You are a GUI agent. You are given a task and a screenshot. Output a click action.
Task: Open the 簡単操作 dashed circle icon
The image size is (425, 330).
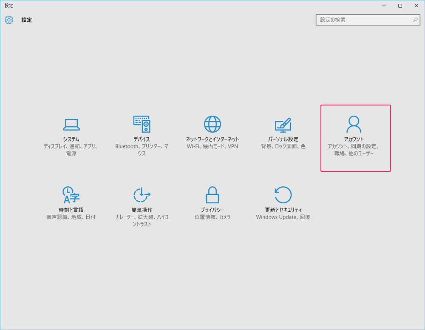pyautogui.click(x=142, y=195)
